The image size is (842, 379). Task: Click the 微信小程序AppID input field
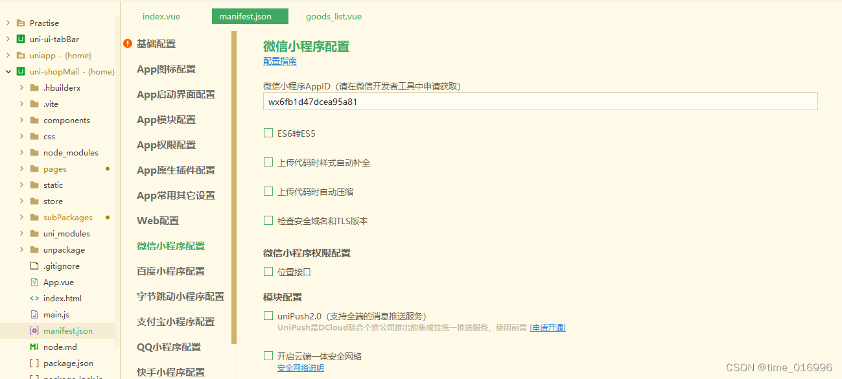541,101
